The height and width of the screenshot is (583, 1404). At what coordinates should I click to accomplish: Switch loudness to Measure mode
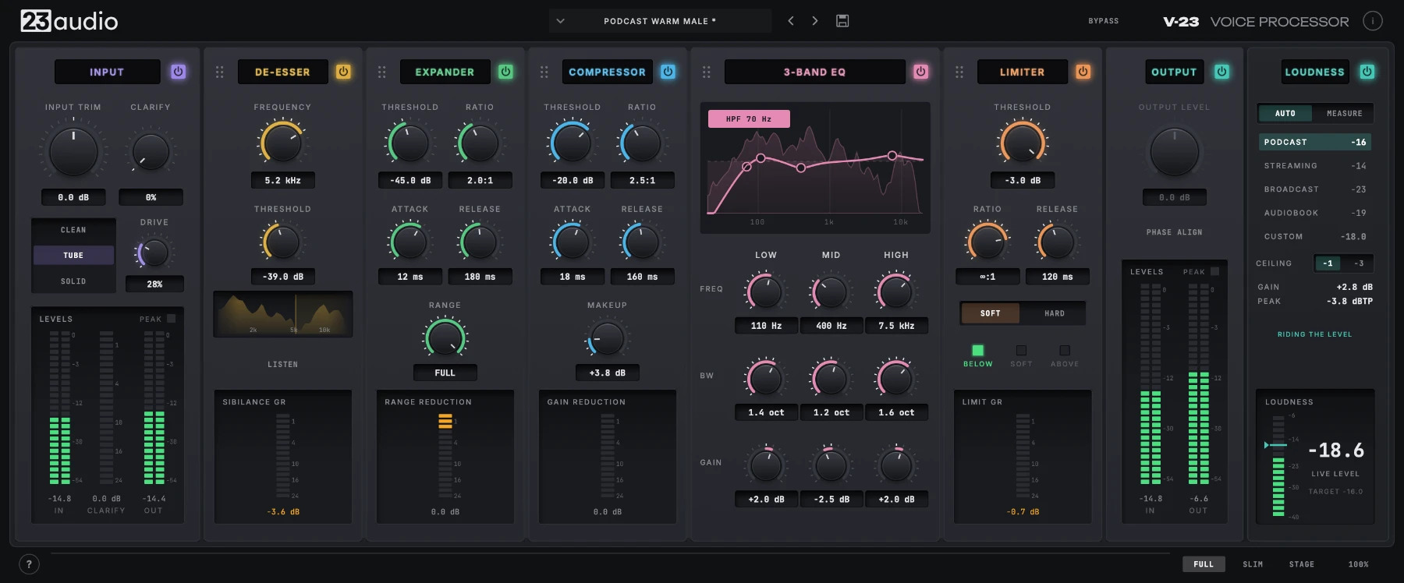pos(1344,113)
